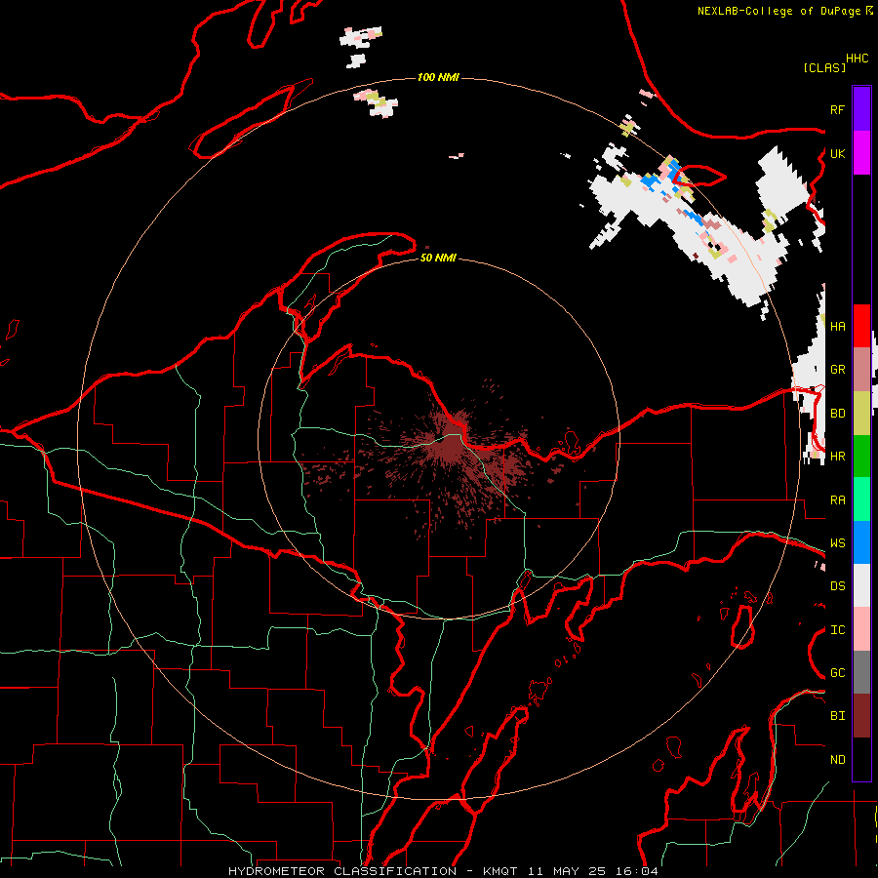Click the '50 NMI' range ring label
This screenshot has height=878, width=878.
(438, 258)
